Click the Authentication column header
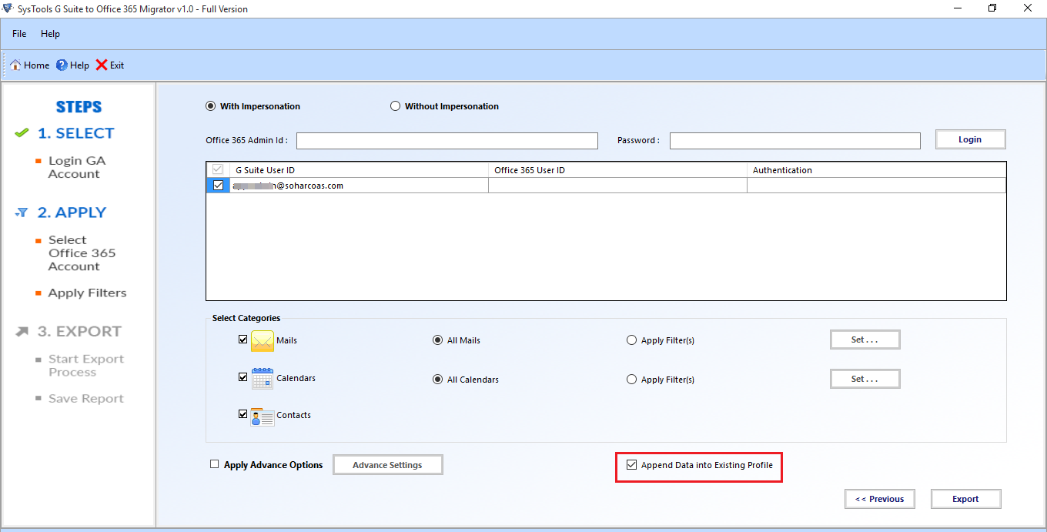Screen dimensions: 1047x532 [x=876, y=170]
